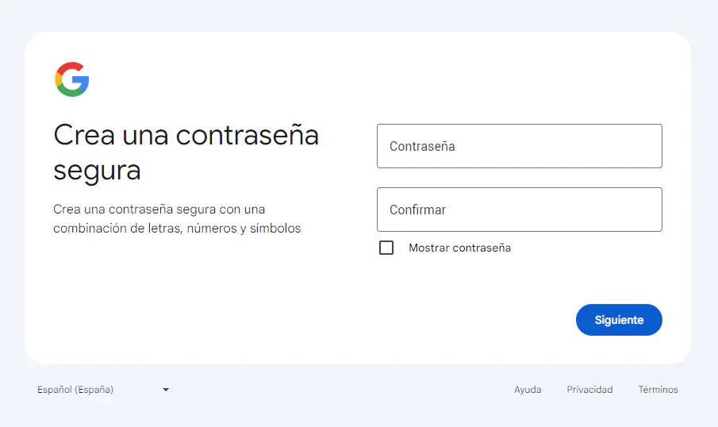This screenshot has height=427, width=718.
Task: Click 'letras, números y símbolos' text line
Action: [x=226, y=229]
